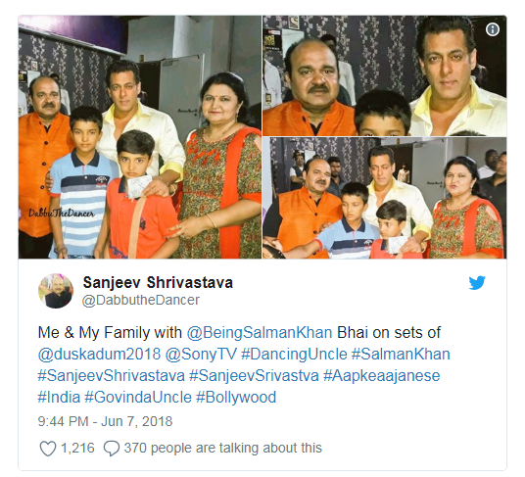525x477 pixels.
Task: Open the @DabbutheDancer handle
Action: coord(141,300)
